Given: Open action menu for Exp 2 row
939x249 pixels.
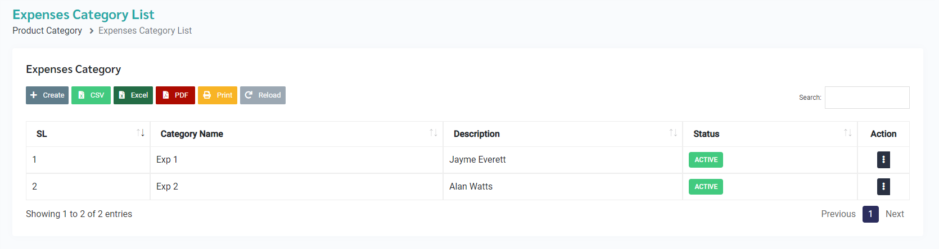Looking at the screenshot, I should pos(883,187).
